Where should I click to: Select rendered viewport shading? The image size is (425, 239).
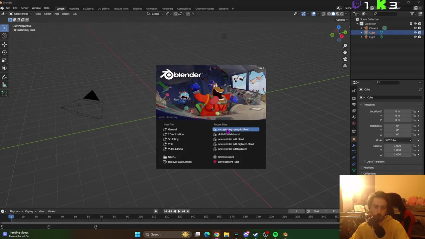coord(342,14)
